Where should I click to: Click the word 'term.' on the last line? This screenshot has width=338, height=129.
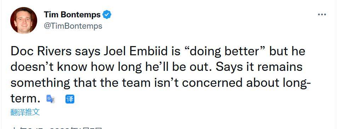[x=25, y=99]
